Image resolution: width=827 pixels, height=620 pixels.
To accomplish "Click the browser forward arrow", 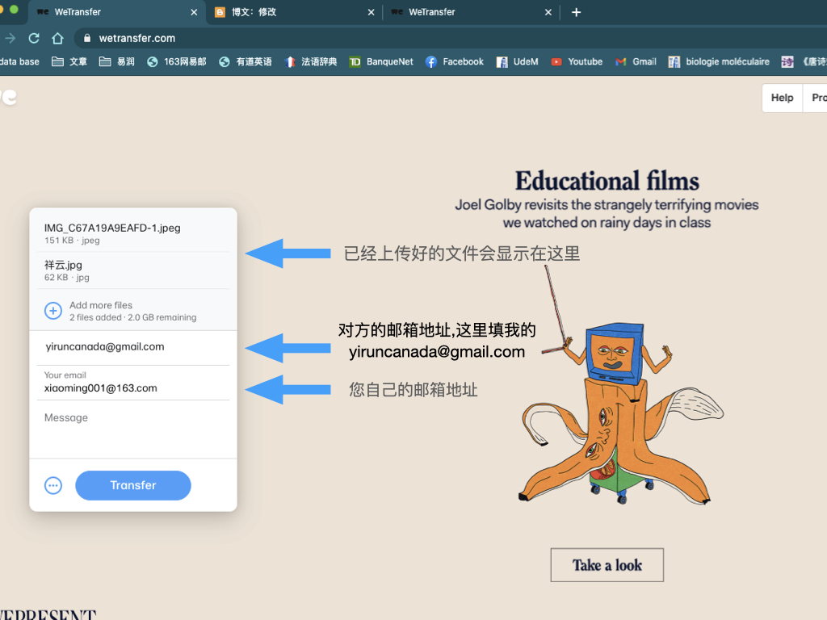I will pyautogui.click(x=10, y=38).
